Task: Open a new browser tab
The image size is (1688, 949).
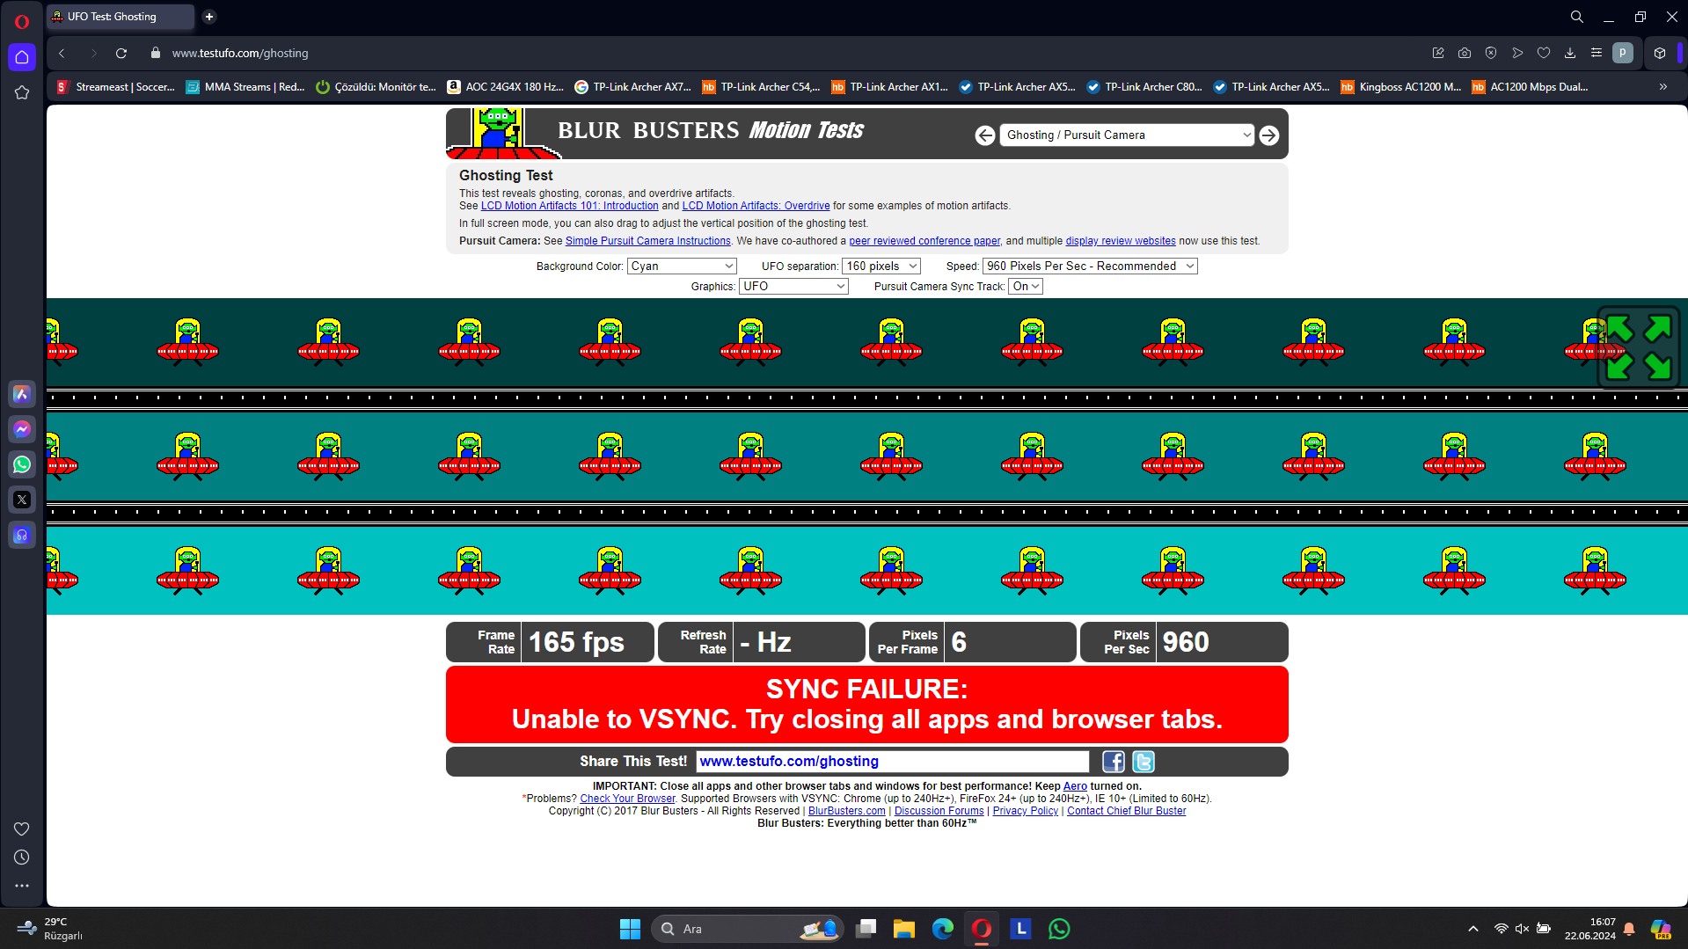Action: tap(209, 17)
